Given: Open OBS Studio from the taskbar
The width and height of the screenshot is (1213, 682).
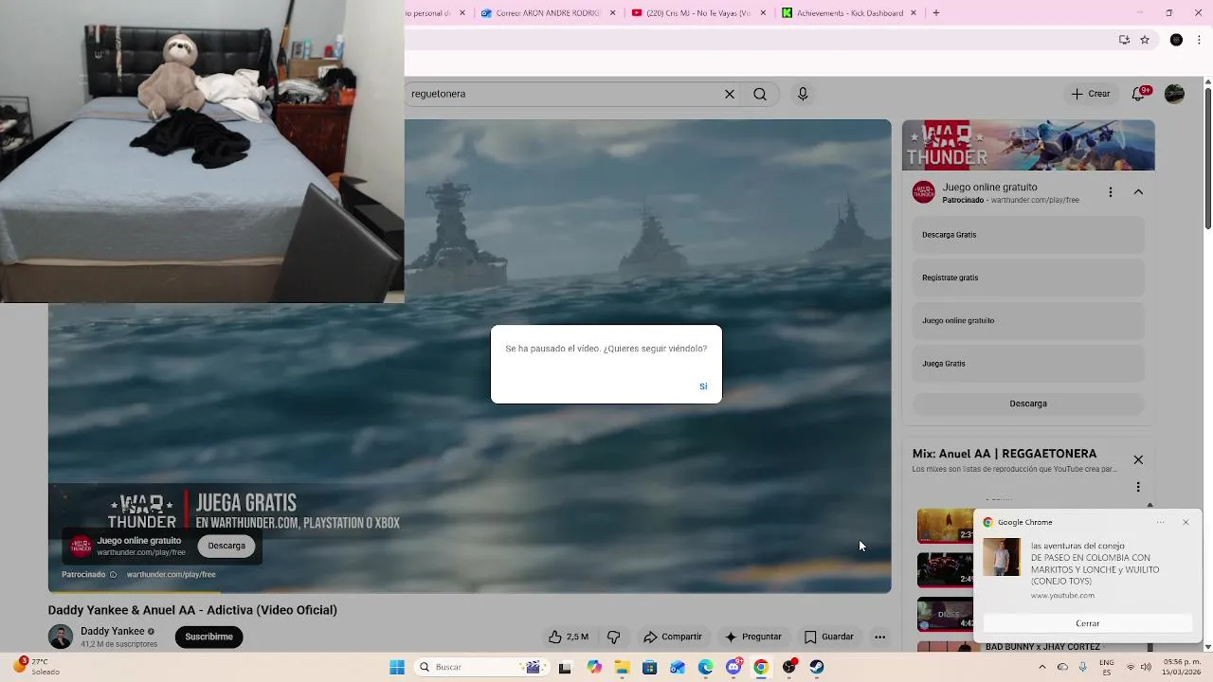Looking at the screenshot, I should coord(789,667).
